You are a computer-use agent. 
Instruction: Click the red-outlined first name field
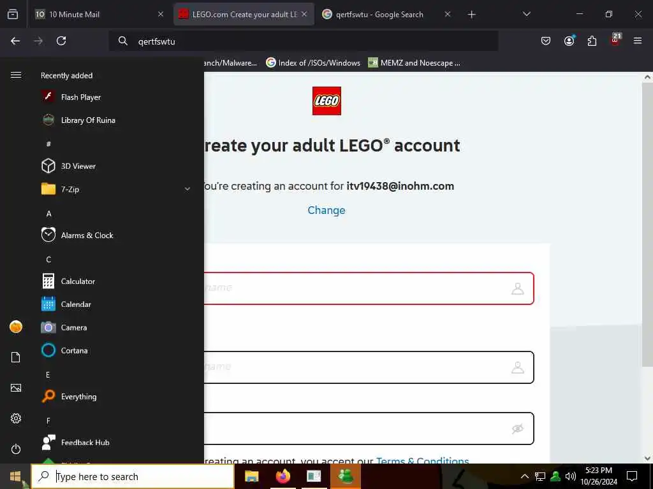tap(369, 288)
